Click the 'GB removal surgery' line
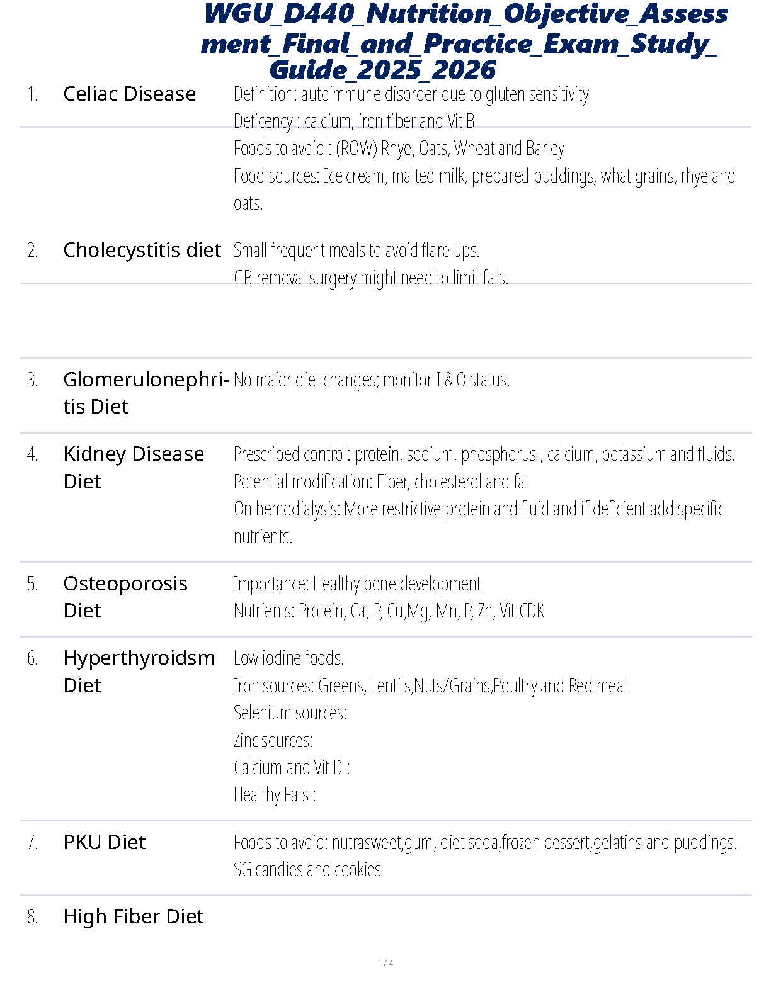The image size is (771, 997). 370,278
